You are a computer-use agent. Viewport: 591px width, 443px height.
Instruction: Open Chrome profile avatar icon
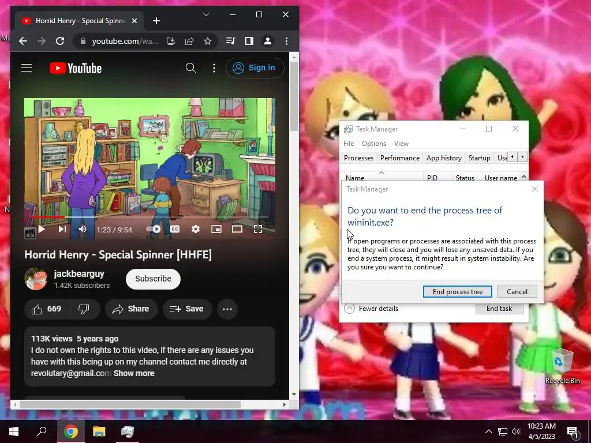[x=268, y=41]
